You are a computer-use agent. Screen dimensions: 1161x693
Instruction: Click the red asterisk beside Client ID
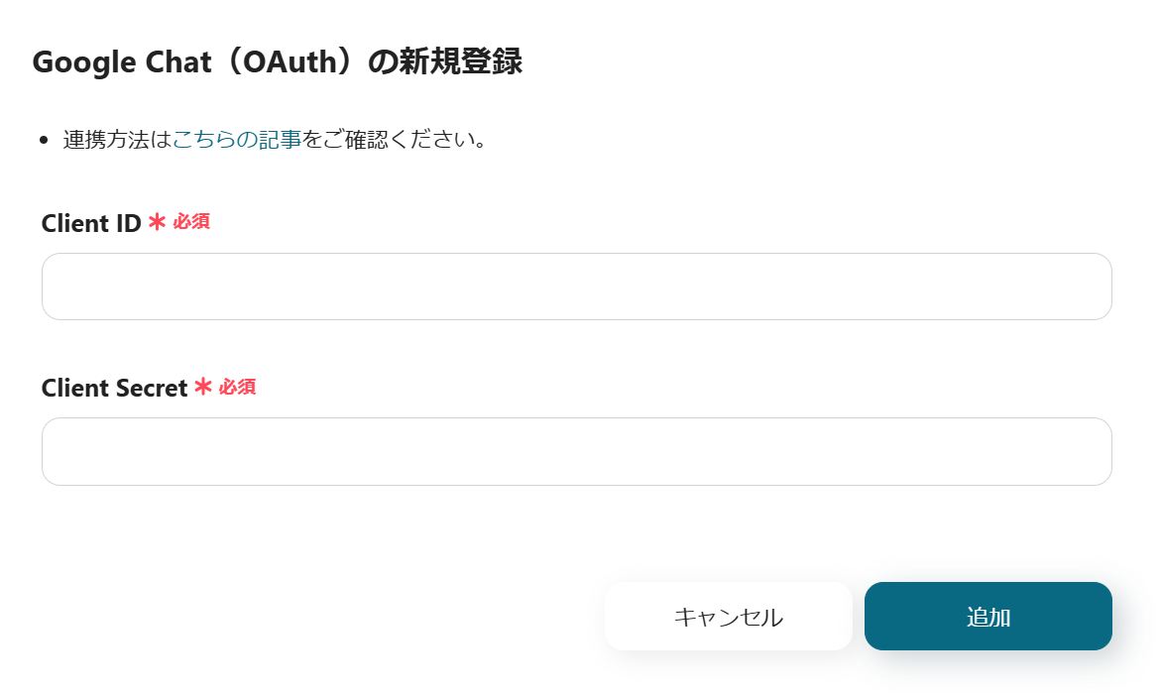[157, 223]
